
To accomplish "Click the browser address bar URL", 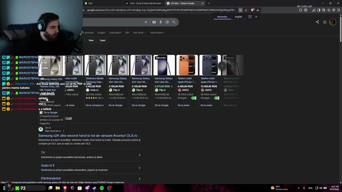I will click(x=161, y=10).
